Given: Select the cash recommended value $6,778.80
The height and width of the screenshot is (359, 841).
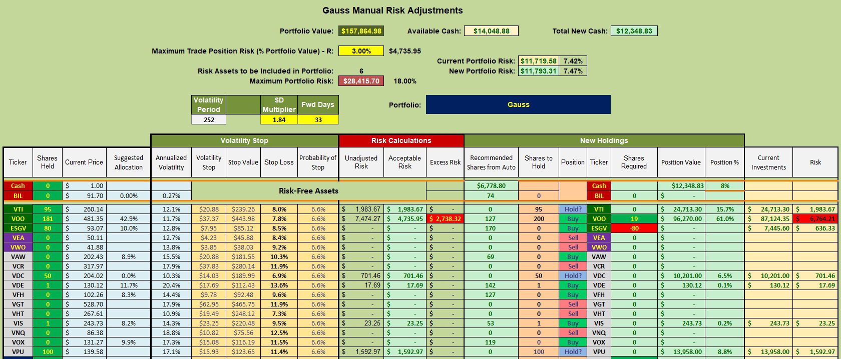Looking at the screenshot, I should [491, 185].
